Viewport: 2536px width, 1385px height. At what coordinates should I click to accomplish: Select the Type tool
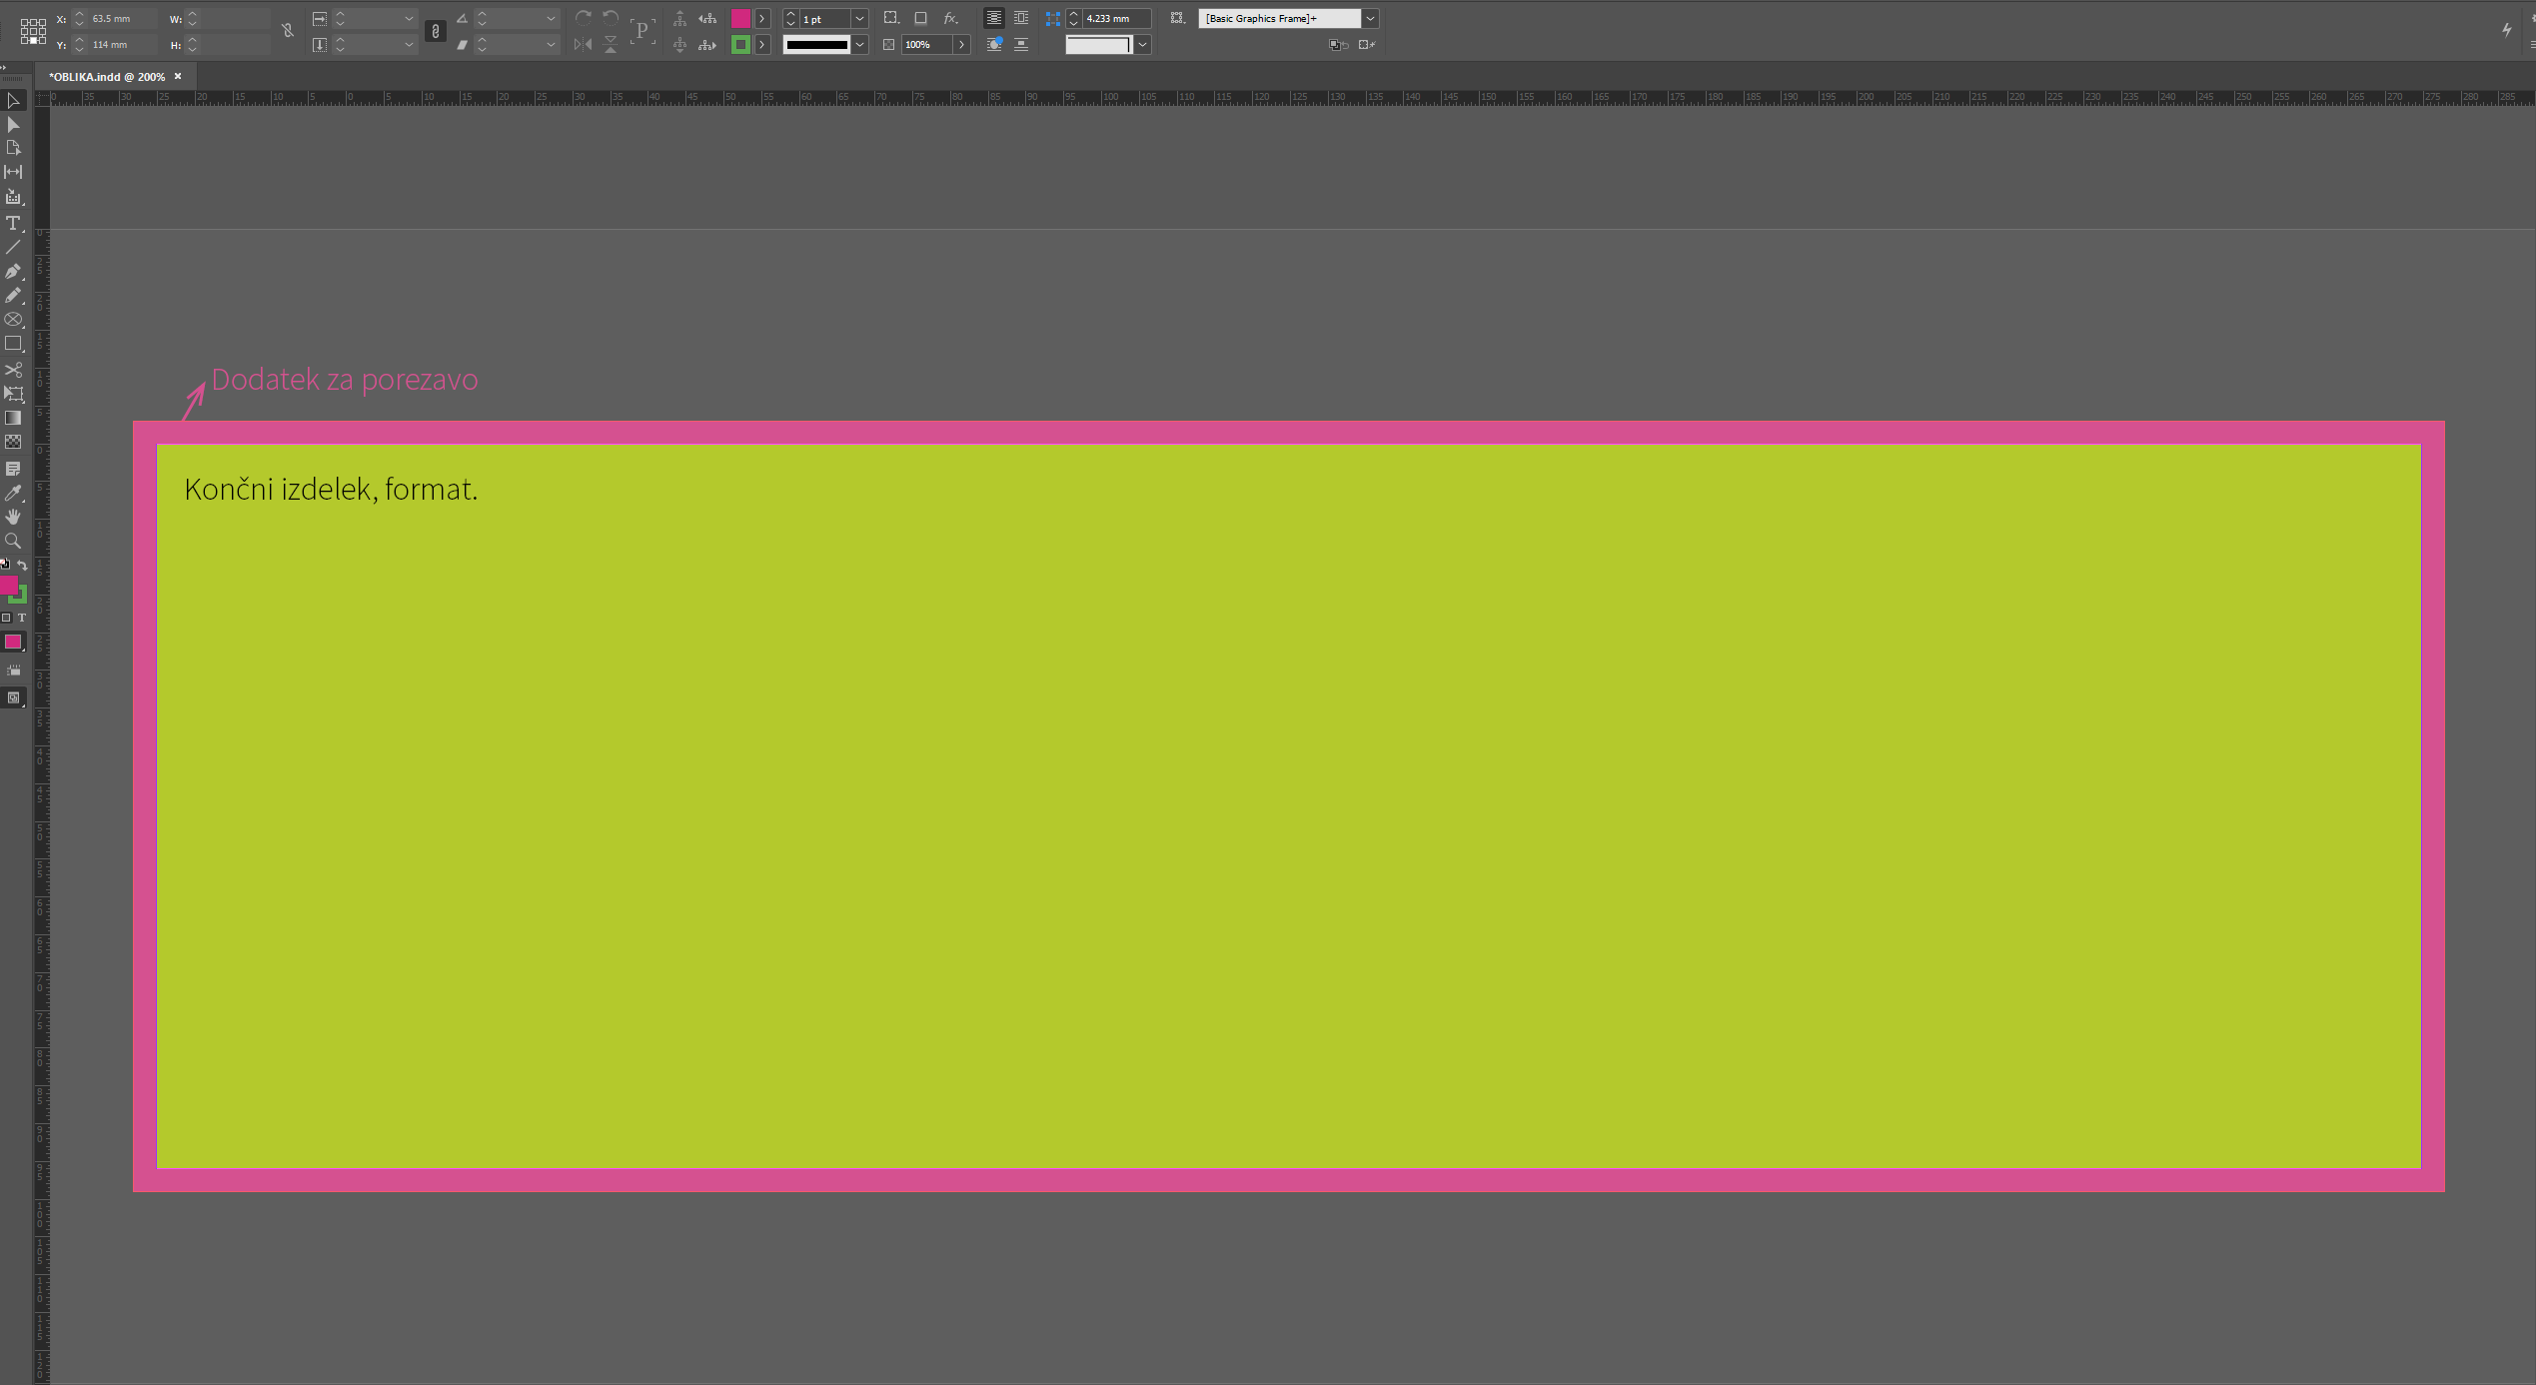point(13,223)
